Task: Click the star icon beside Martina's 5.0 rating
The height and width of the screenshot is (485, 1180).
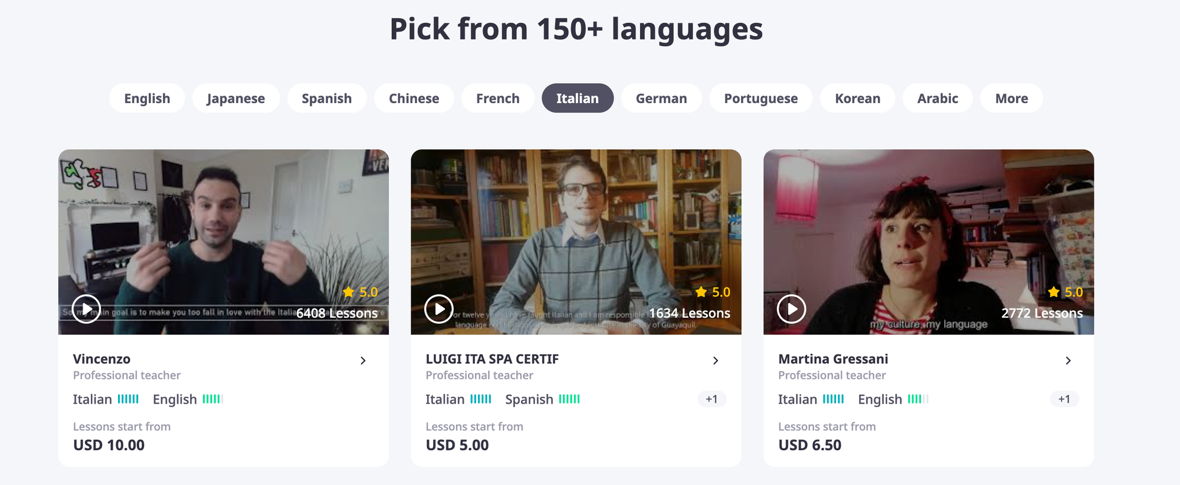Action: point(1053,292)
